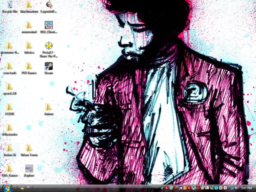Select Postal 2 - Share The P... shortcut
The image size is (256, 192).
click(x=49, y=50)
